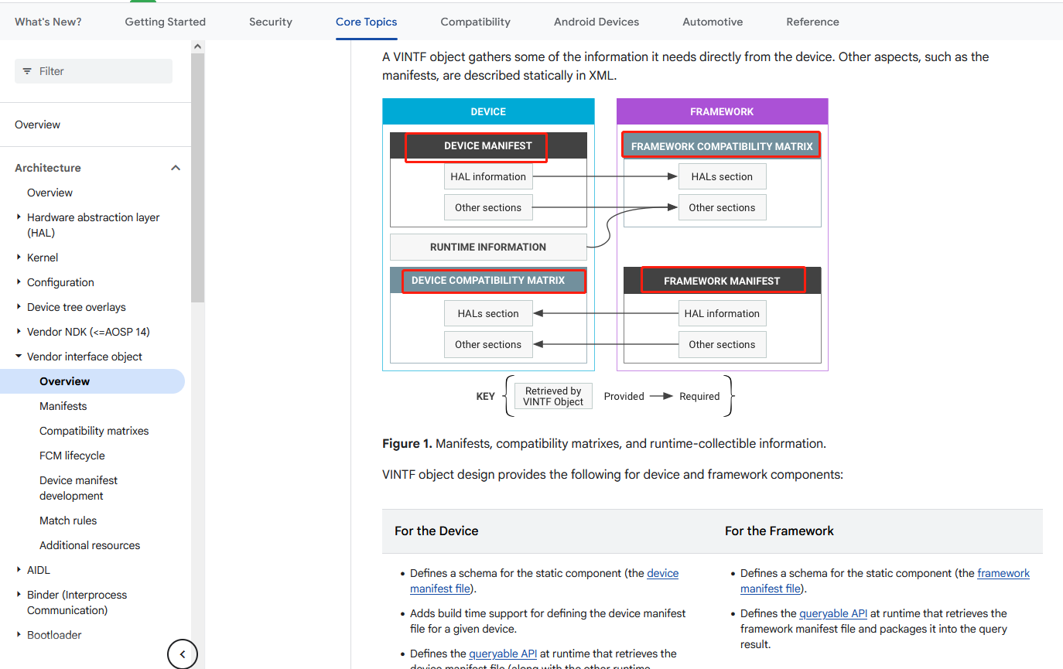Follow the device manifest file link

click(662, 573)
